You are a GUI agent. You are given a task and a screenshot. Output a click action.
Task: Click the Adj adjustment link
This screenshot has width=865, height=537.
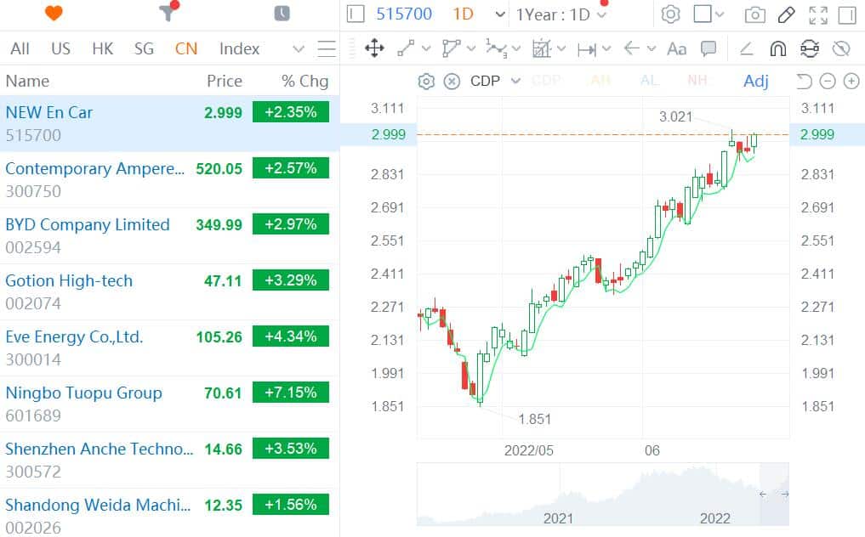point(755,81)
